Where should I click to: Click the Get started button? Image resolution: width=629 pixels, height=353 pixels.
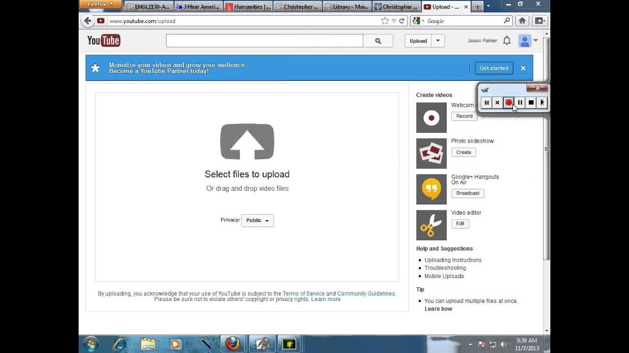494,68
